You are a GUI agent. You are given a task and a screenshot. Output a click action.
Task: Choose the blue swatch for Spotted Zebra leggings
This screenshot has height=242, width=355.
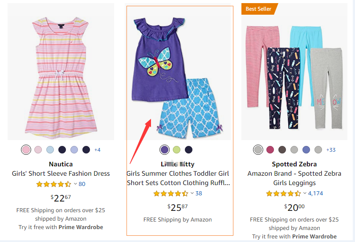point(306,150)
